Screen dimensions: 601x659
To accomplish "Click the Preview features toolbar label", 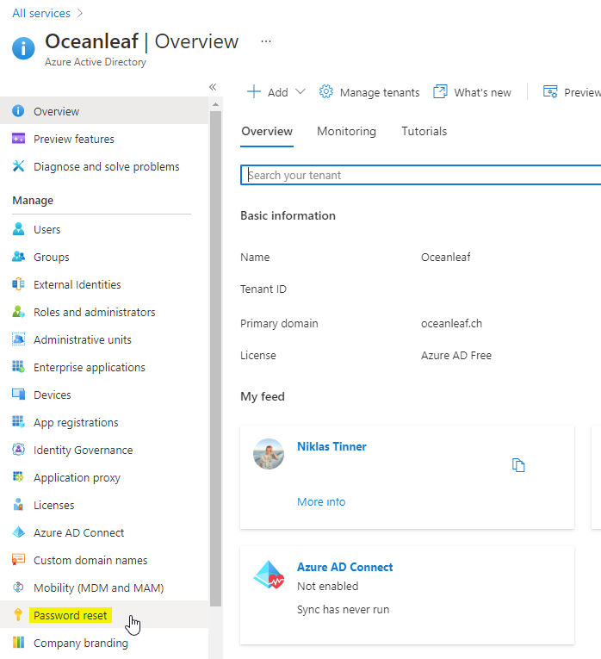I will 583,92.
